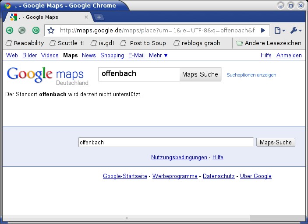
Task: Click the top Maps-Suche button
Action: coord(200,74)
